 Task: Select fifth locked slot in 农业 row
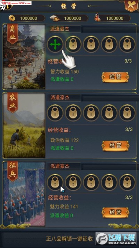point(127,113)
